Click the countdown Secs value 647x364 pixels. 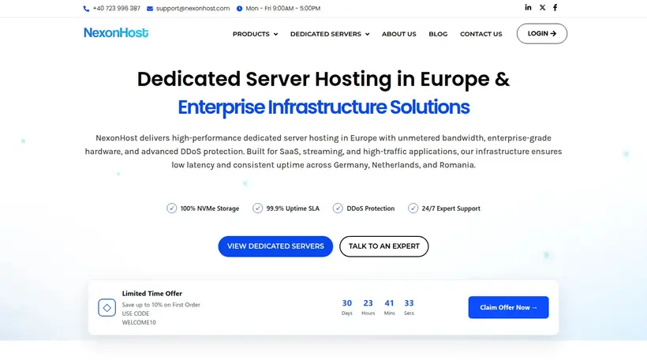pos(409,303)
